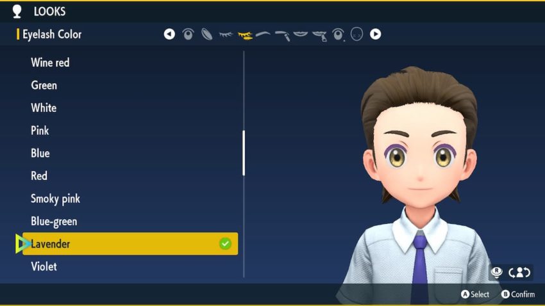545x306 pixels.
Task: Open the mouth shape category icon
Action: [300, 34]
